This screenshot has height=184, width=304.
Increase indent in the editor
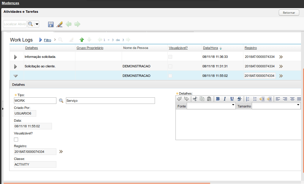(x=262, y=99)
